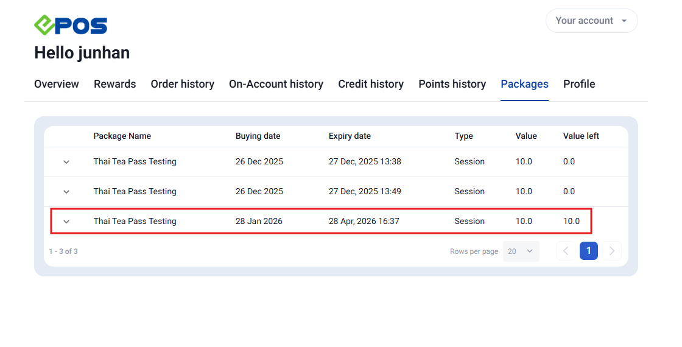Viewport: 682px width, 347px height.
Task: Click the Expiry date column header
Action: click(x=350, y=136)
